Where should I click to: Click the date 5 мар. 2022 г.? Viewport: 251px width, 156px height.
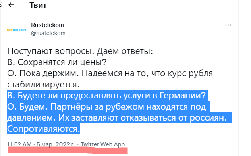click(56, 144)
